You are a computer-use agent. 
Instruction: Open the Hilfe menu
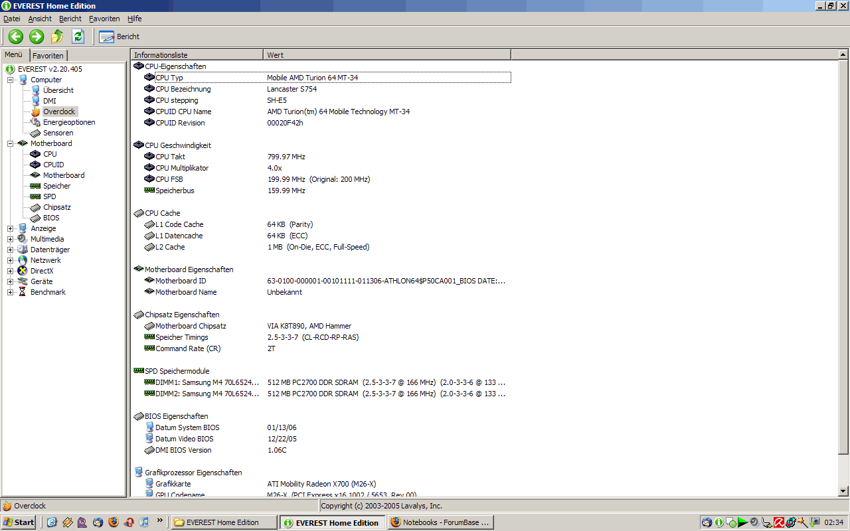tap(134, 19)
